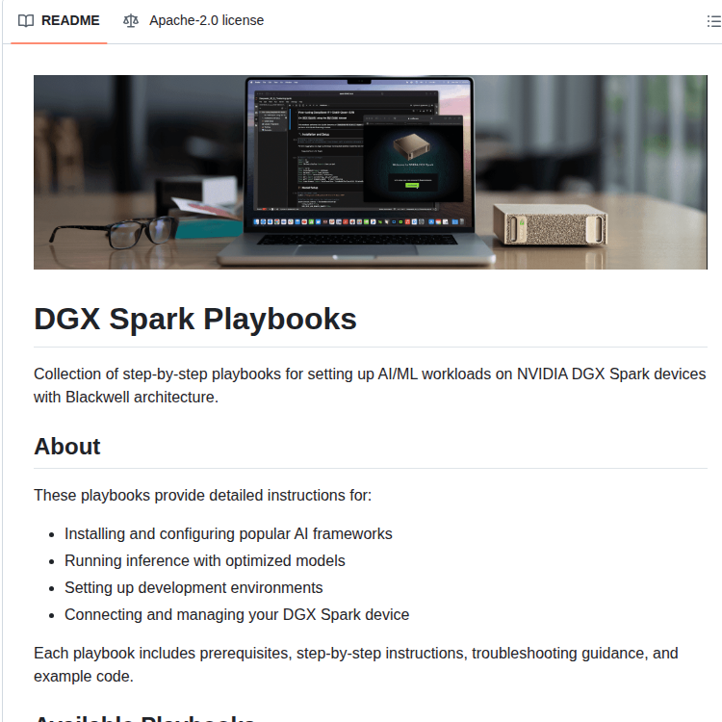Click 'Installing and configuring popular AI frameworks'
Screen dimensions: 722x722
point(228,533)
